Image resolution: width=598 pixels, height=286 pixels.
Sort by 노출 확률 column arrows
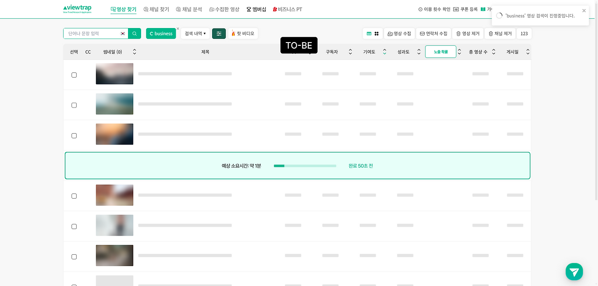459,52
